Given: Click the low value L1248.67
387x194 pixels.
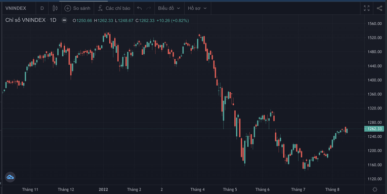Looking at the screenshot, I should (x=124, y=20).
